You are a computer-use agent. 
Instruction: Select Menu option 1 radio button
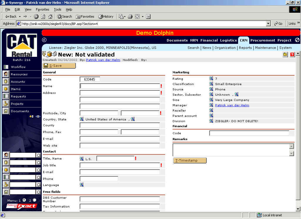pos(24,200)
